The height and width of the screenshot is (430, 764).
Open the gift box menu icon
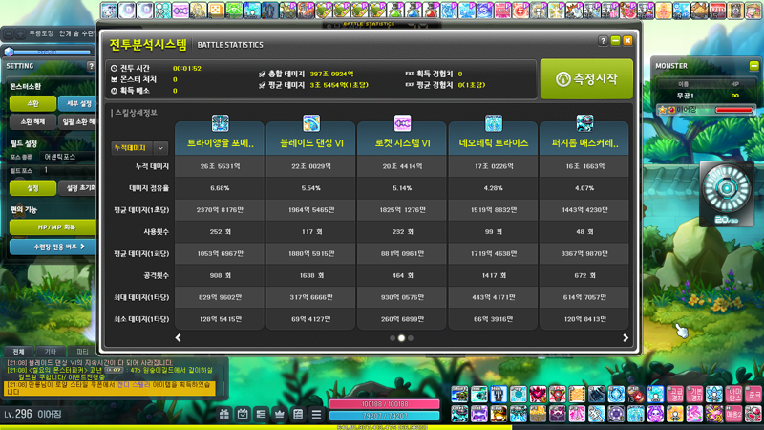click(224, 415)
